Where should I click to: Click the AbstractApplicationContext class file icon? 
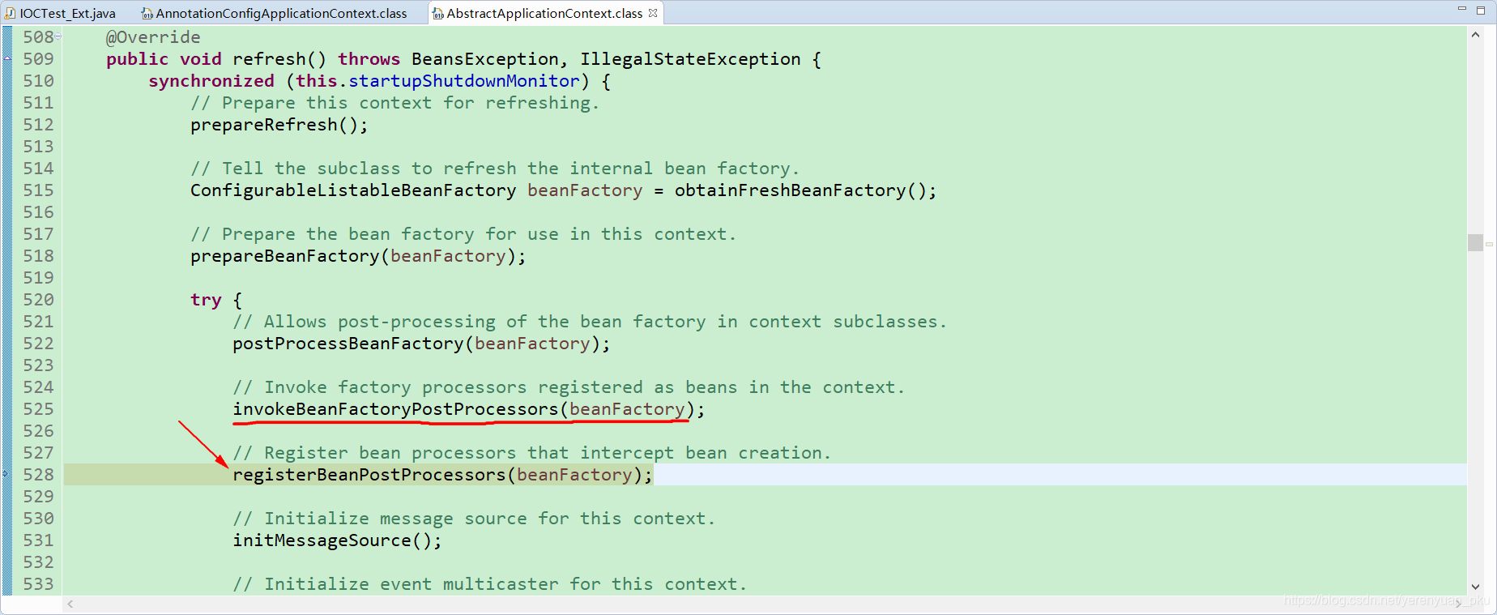click(437, 13)
